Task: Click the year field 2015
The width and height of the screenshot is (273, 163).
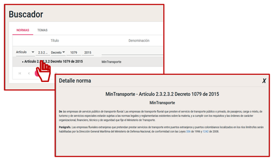Action: [88, 52]
